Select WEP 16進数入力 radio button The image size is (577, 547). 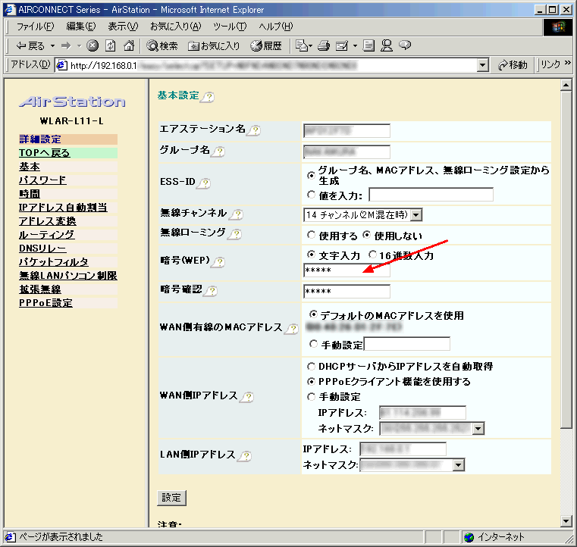373,254
